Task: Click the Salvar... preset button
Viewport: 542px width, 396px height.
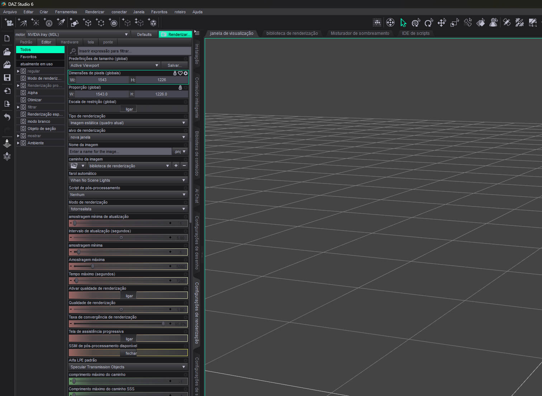Action: (x=175, y=65)
